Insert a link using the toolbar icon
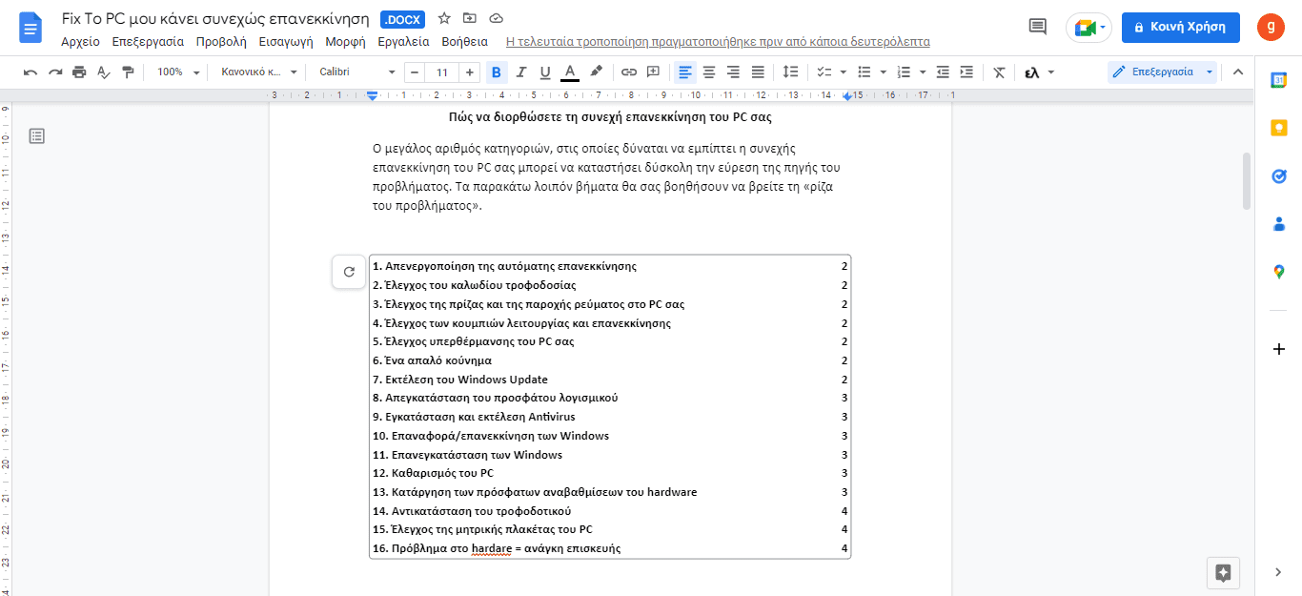 (x=628, y=72)
